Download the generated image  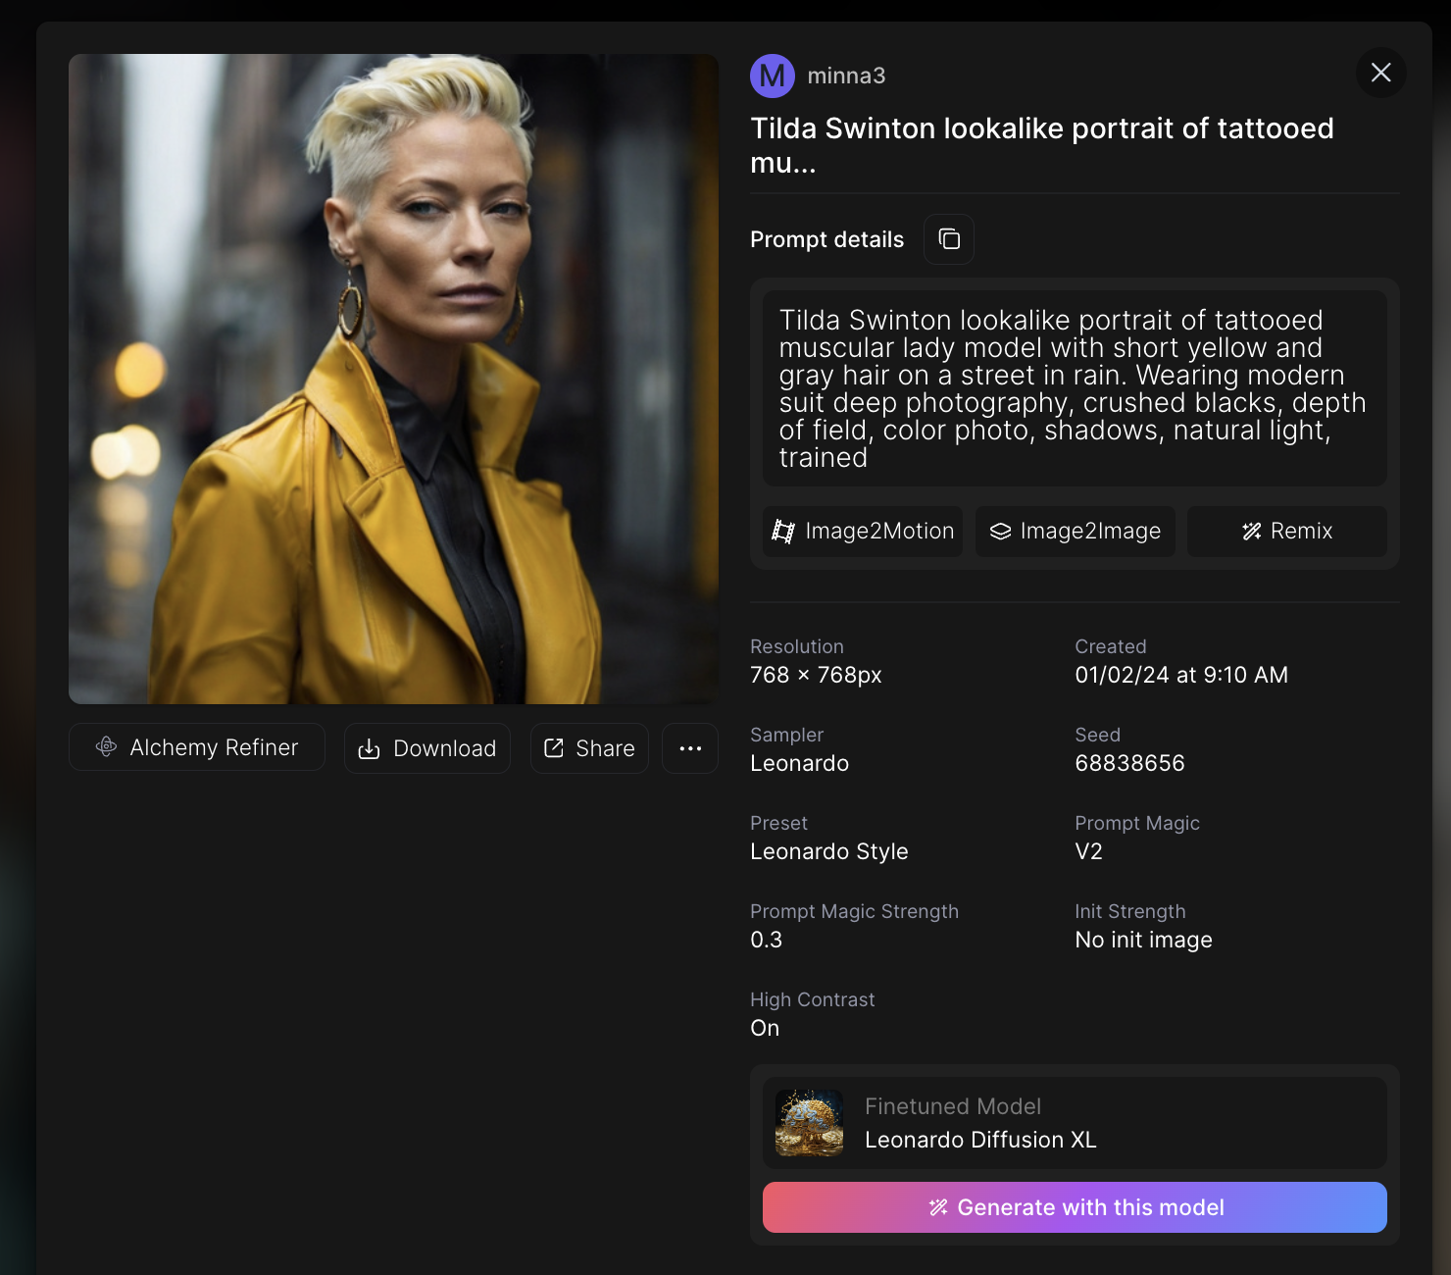coord(426,748)
